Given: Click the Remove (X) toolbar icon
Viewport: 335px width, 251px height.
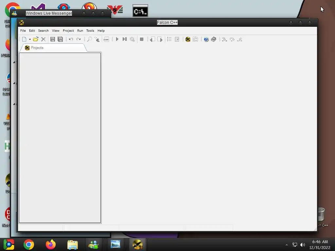Looking at the screenshot, I should coord(44,39).
